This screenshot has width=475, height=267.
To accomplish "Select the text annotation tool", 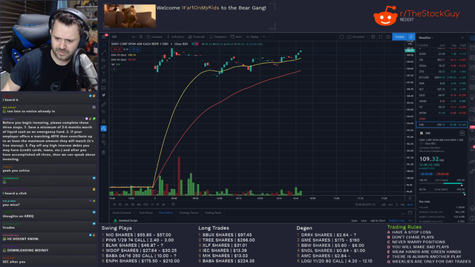I will pos(104,74).
